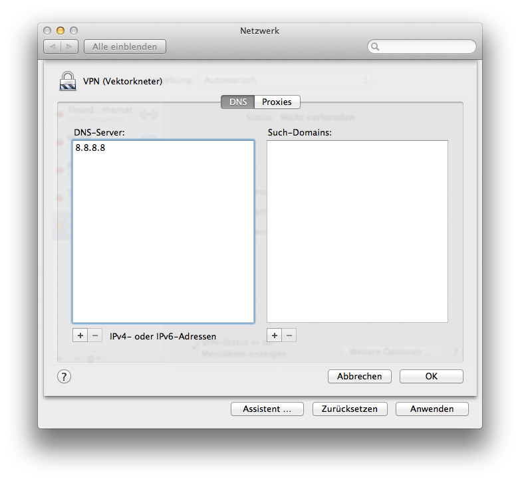Switch to the Proxies tab

click(x=277, y=102)
